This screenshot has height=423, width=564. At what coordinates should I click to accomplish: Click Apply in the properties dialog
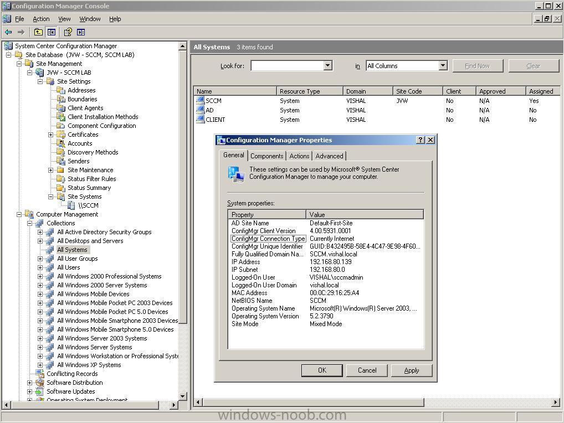click(412, 370)
